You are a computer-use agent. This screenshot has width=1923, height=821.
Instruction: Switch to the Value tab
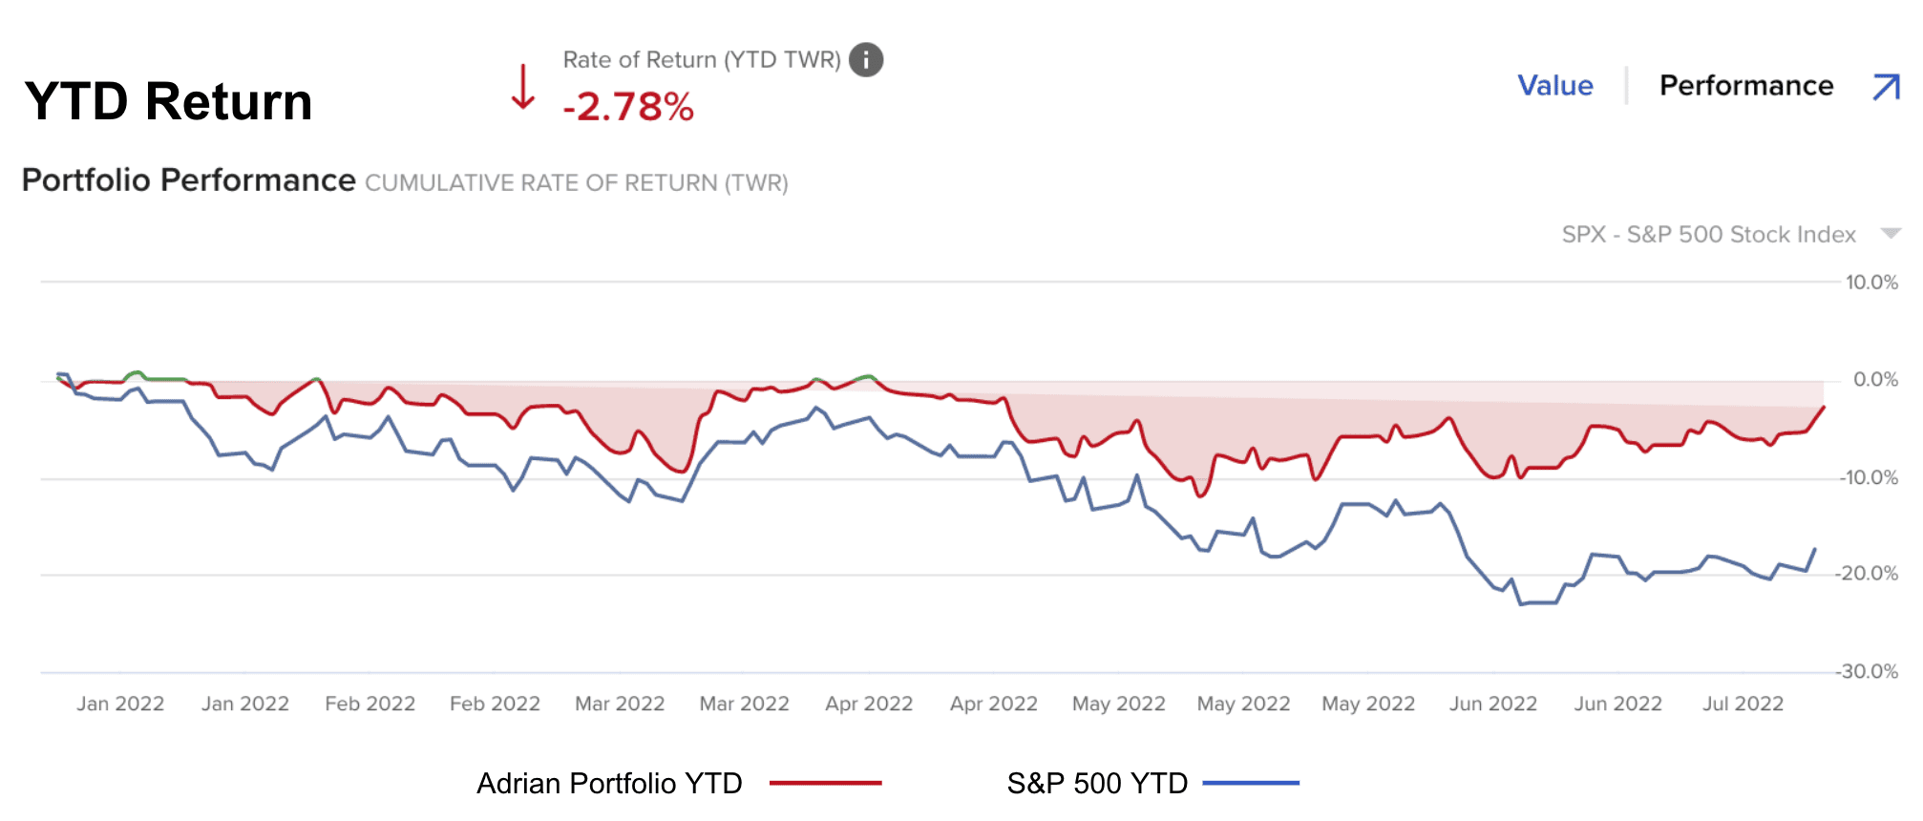(1555, 86)
